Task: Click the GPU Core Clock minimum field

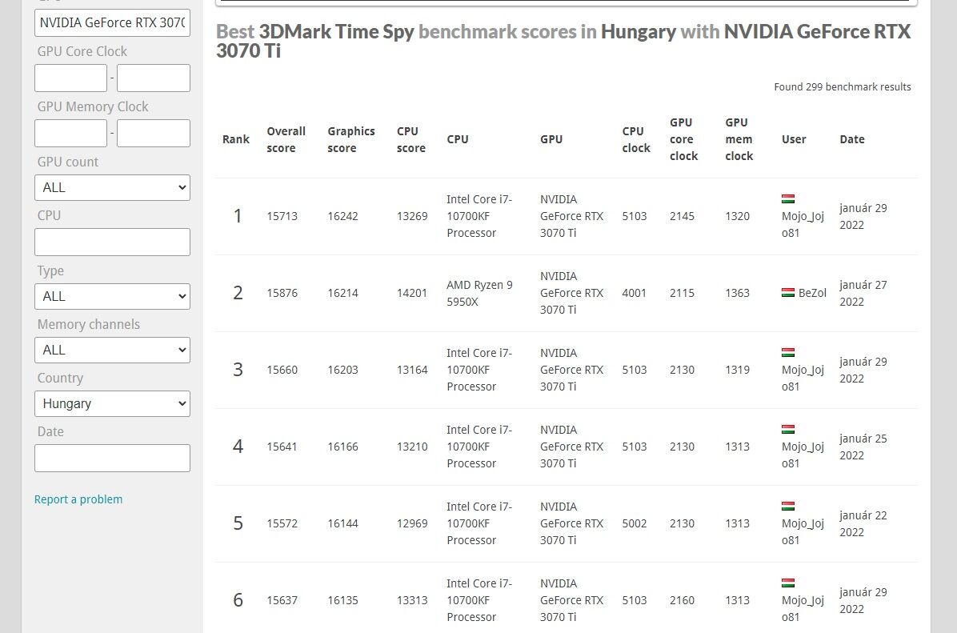Action: 70,78
